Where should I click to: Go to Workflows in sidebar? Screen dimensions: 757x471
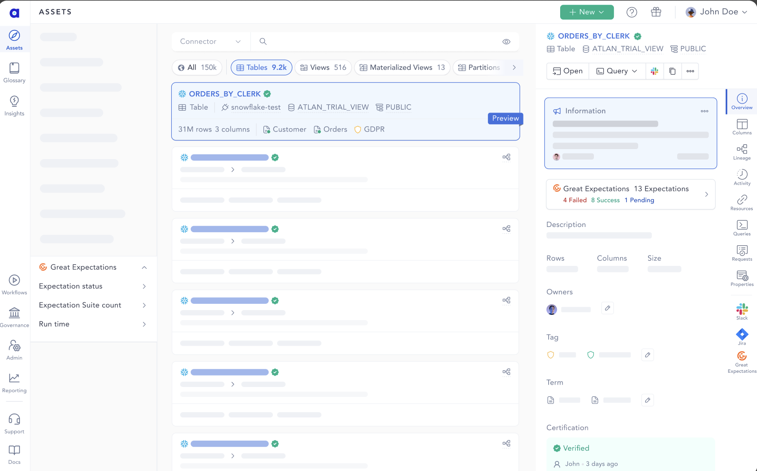pyautogui.click(x=15, y=285)
